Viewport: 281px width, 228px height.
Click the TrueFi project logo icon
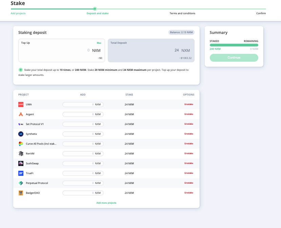coord(21,173)
